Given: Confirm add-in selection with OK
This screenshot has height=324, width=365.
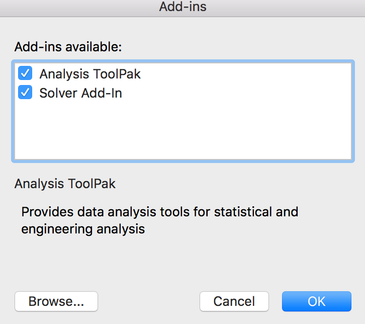Looking at the screenshot, I should 317,301.
